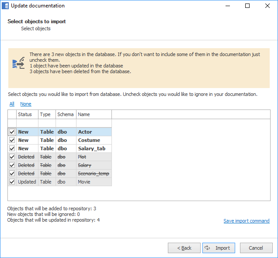The image size is (278, 258).
Task: Click the Schema column header
Action: pyautogui.click(x=66, y=114)
